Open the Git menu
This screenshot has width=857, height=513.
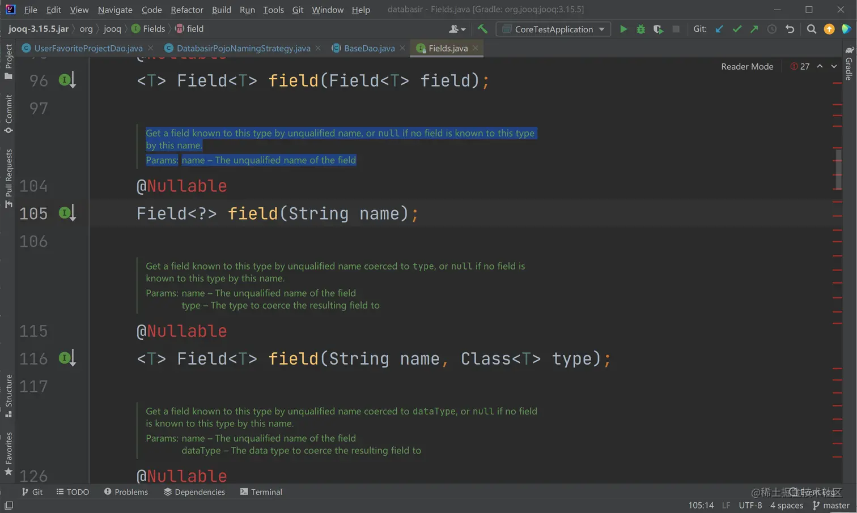[298, 10]
